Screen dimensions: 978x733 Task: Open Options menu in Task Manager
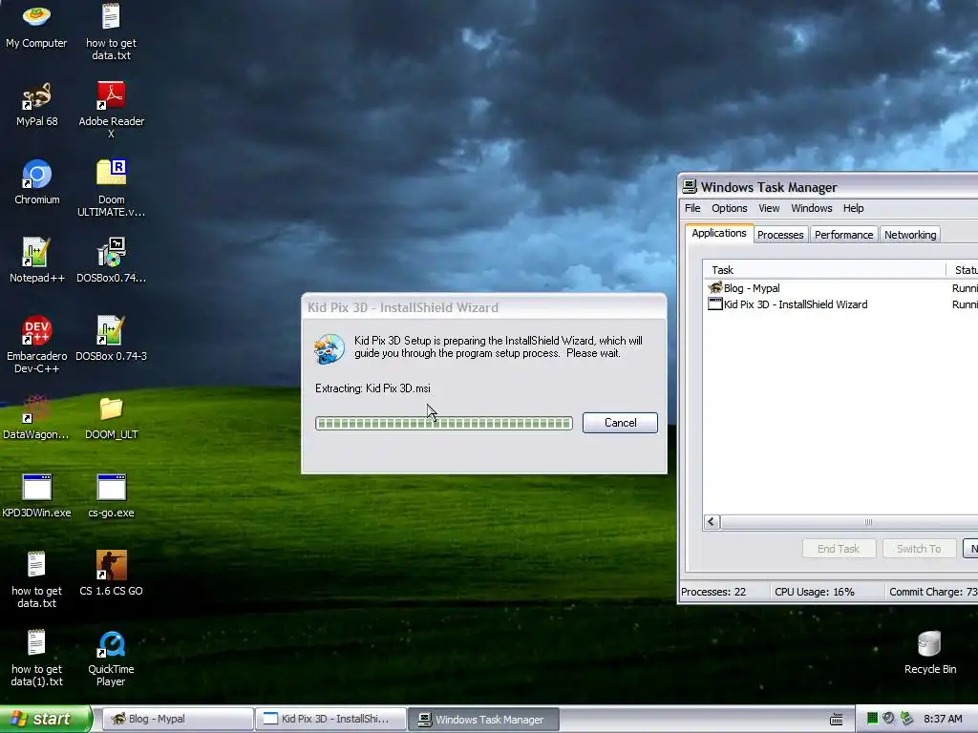(x=729, y=208)
